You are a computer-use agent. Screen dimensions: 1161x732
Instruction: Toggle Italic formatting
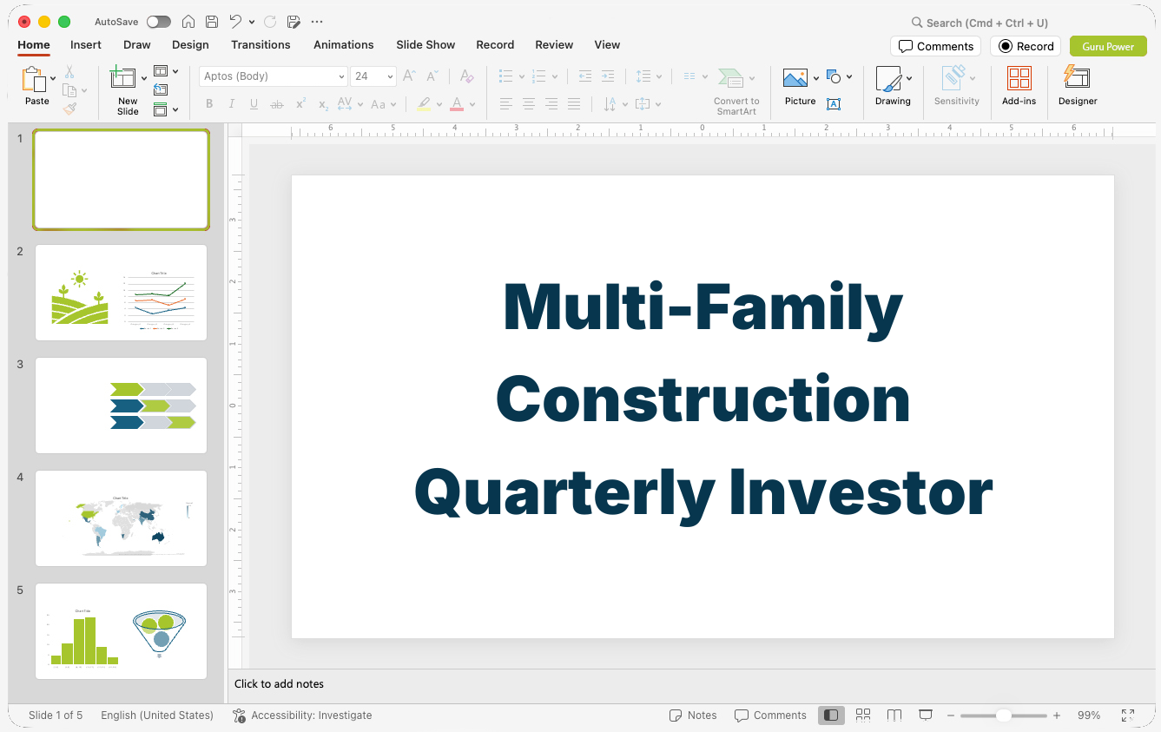tap(232, 104)
